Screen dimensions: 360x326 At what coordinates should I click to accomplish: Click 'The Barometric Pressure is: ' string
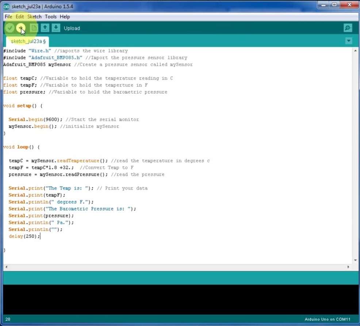tap(88, 209)
